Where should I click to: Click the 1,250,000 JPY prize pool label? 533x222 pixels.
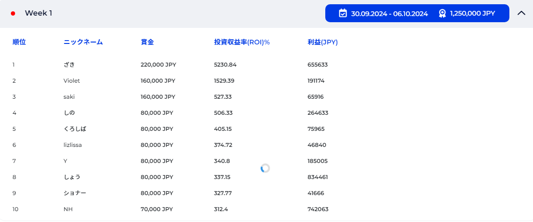coord(472,13)
